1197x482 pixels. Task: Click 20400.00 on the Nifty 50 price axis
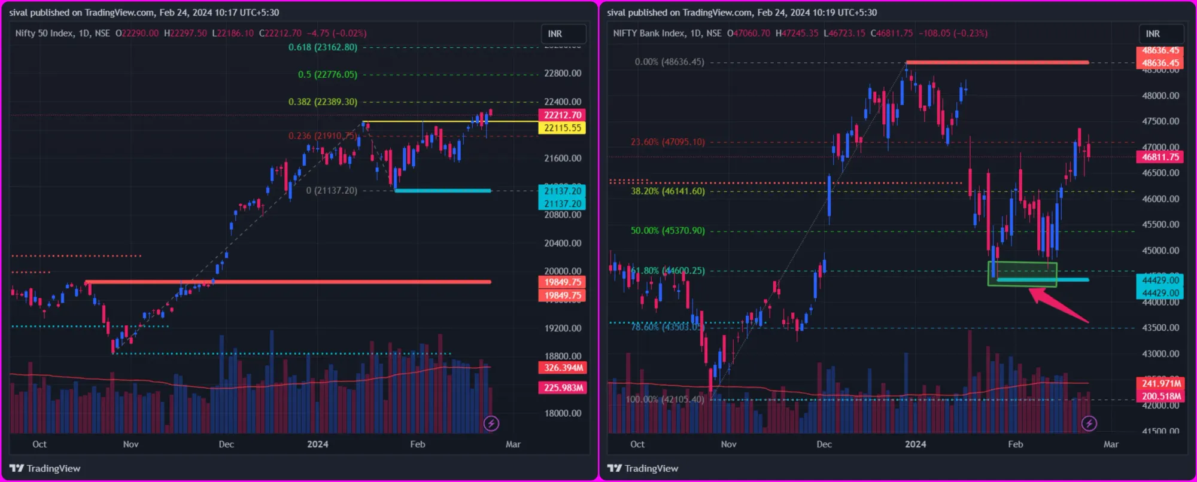563,243
